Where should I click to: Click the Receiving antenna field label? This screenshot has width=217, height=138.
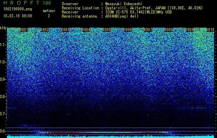tap(79, 16)
